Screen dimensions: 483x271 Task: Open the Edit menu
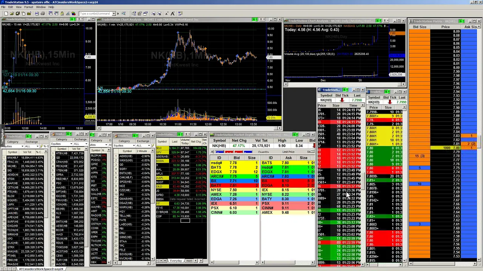10,7
